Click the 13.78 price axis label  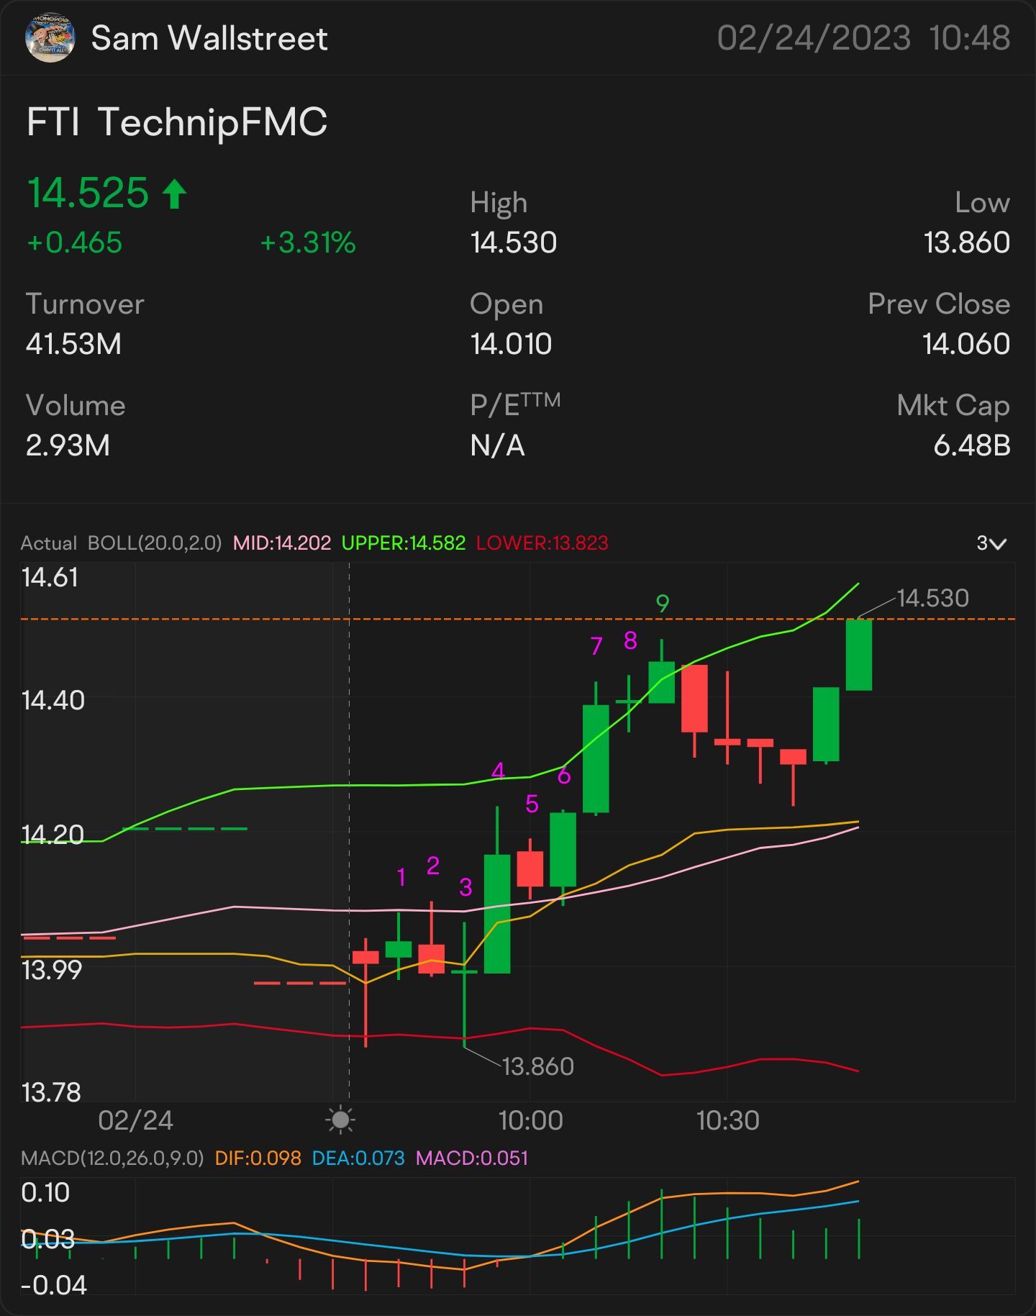pyautogui.click(x=51, y=1093)
